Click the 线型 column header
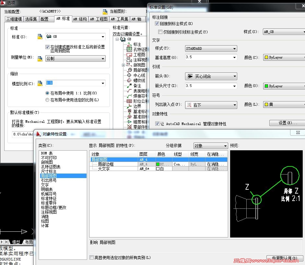 click(180, 154)
